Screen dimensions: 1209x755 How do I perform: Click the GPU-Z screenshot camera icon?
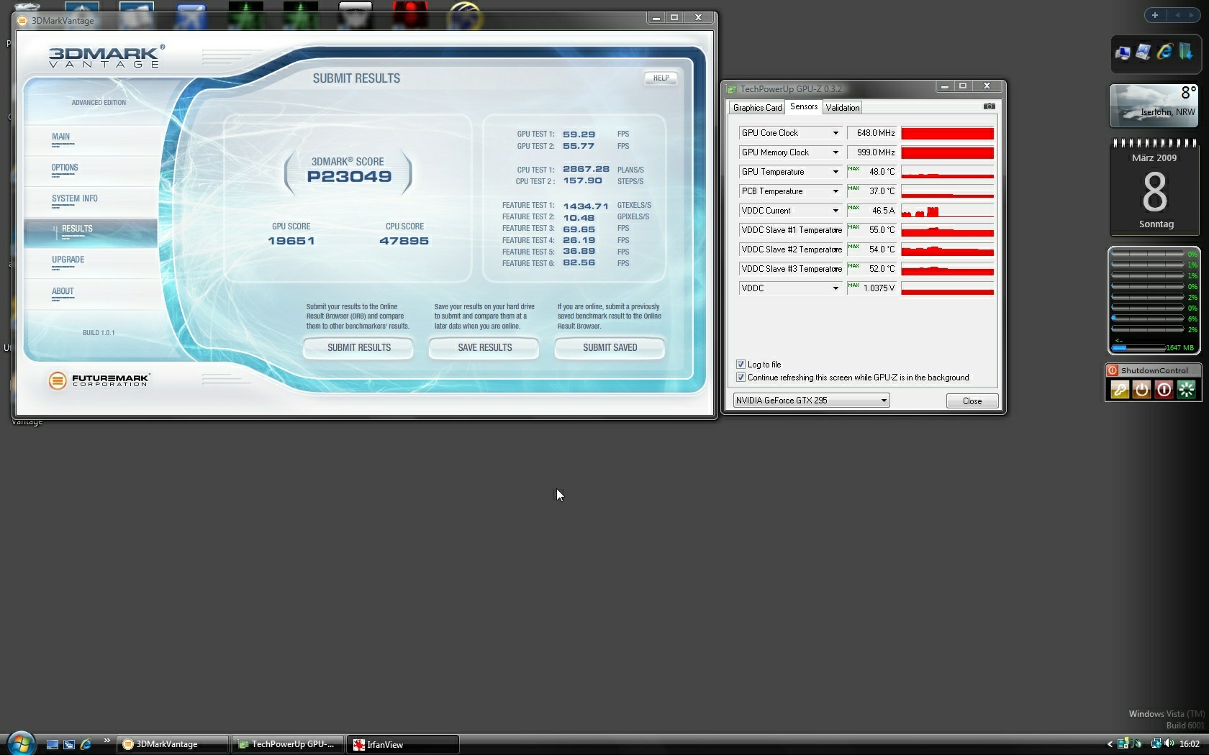990,106
